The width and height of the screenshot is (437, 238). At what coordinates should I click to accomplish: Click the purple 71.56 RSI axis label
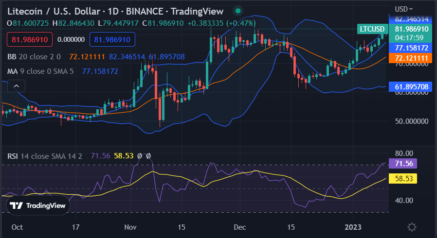tap(403, 164)
